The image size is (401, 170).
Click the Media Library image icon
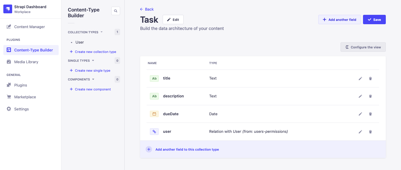(x=9, y=62)
